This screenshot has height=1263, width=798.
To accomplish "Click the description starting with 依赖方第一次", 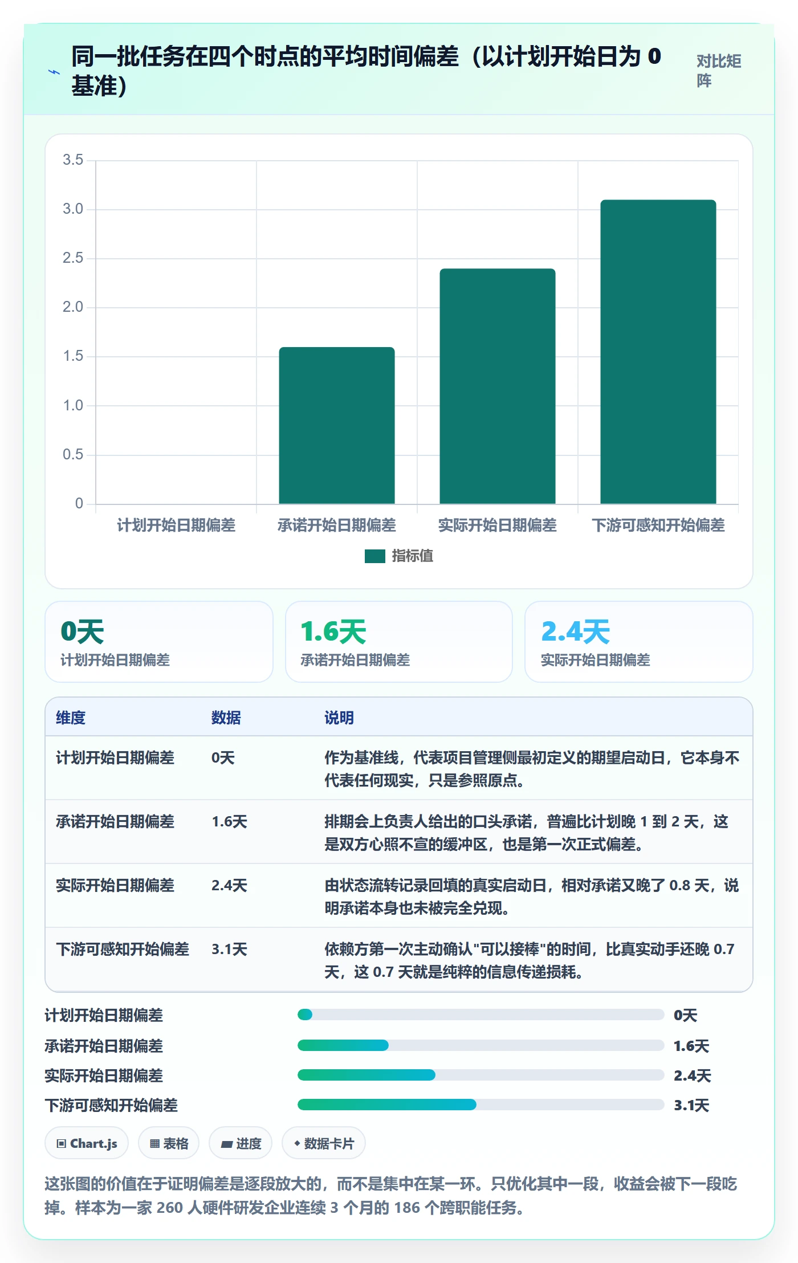I will click(x=530, y=960).
